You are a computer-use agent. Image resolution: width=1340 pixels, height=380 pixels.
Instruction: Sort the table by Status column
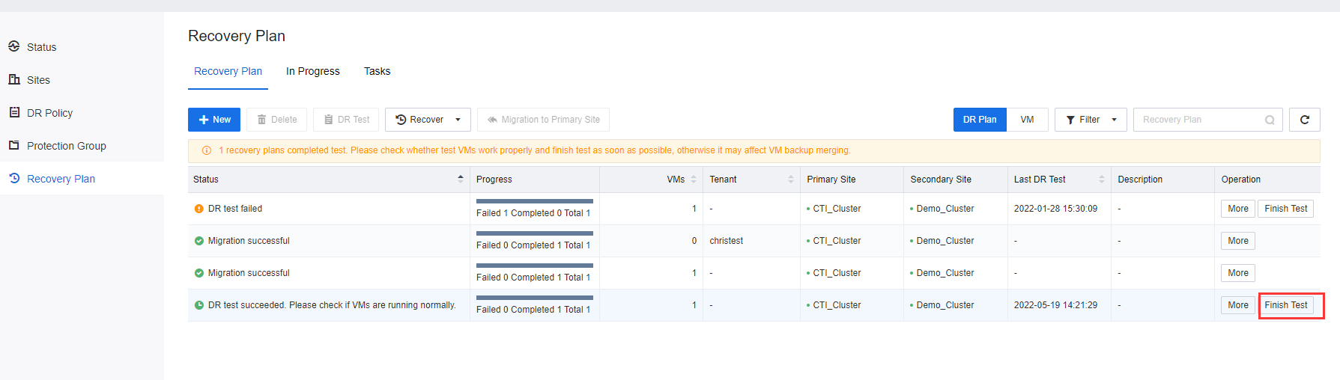tap(460, 180)
